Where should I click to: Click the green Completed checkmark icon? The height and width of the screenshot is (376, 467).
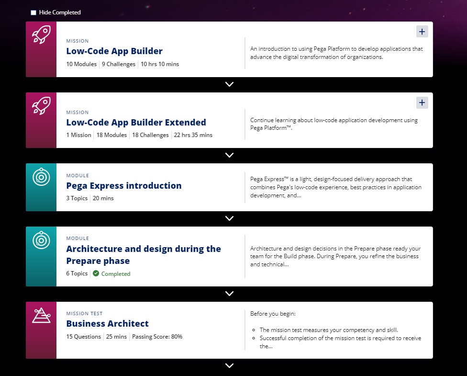coord(96,273)
